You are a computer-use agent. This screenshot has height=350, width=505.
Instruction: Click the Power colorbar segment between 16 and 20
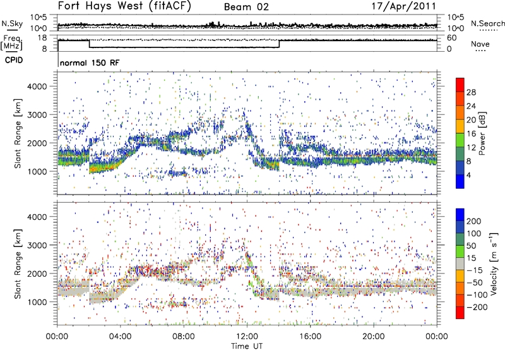click(460, 126)
